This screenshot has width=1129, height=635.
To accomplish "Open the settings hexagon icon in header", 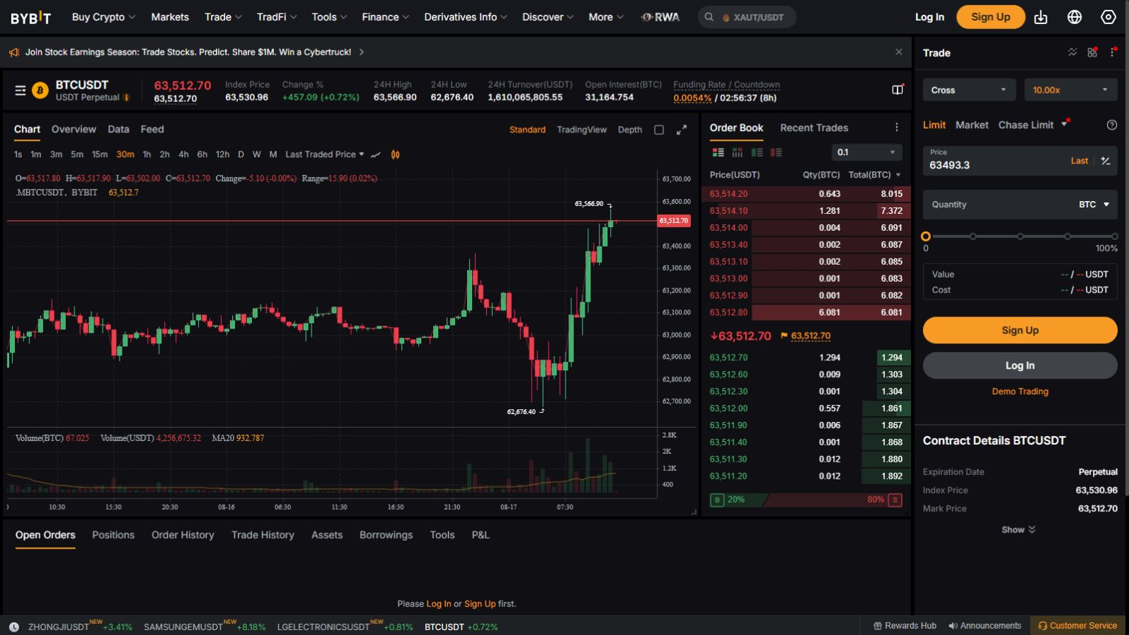I will click(x=1108, y=17).
